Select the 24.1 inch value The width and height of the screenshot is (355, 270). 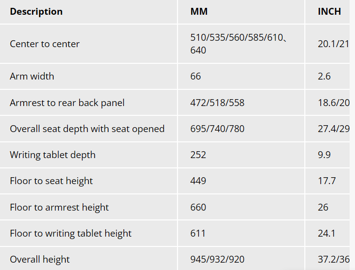point(326,233)
